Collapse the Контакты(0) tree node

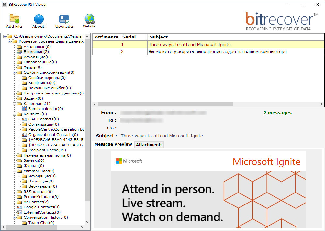[x=14, y=114]
